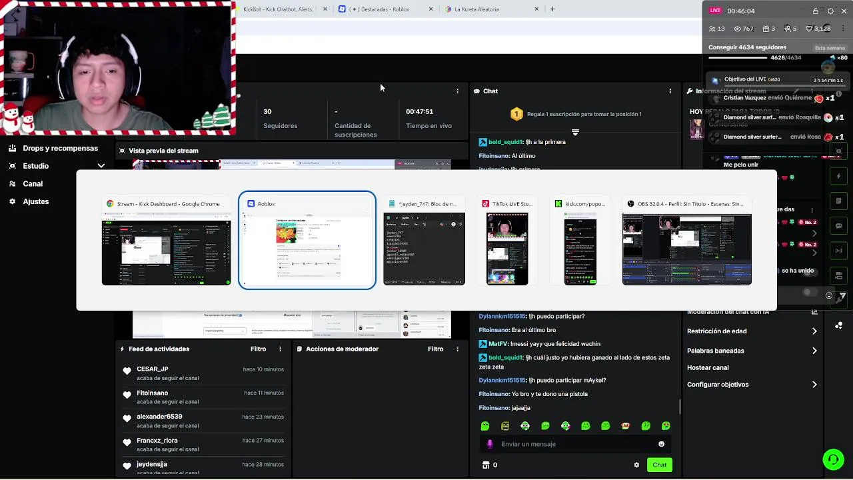Open Acciones de moderador three-dot menu
853x480 pixels.
(457, 349)
